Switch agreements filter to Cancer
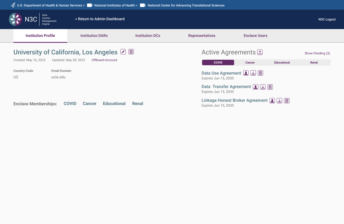344x224 pixels. (x=250, y=62)
